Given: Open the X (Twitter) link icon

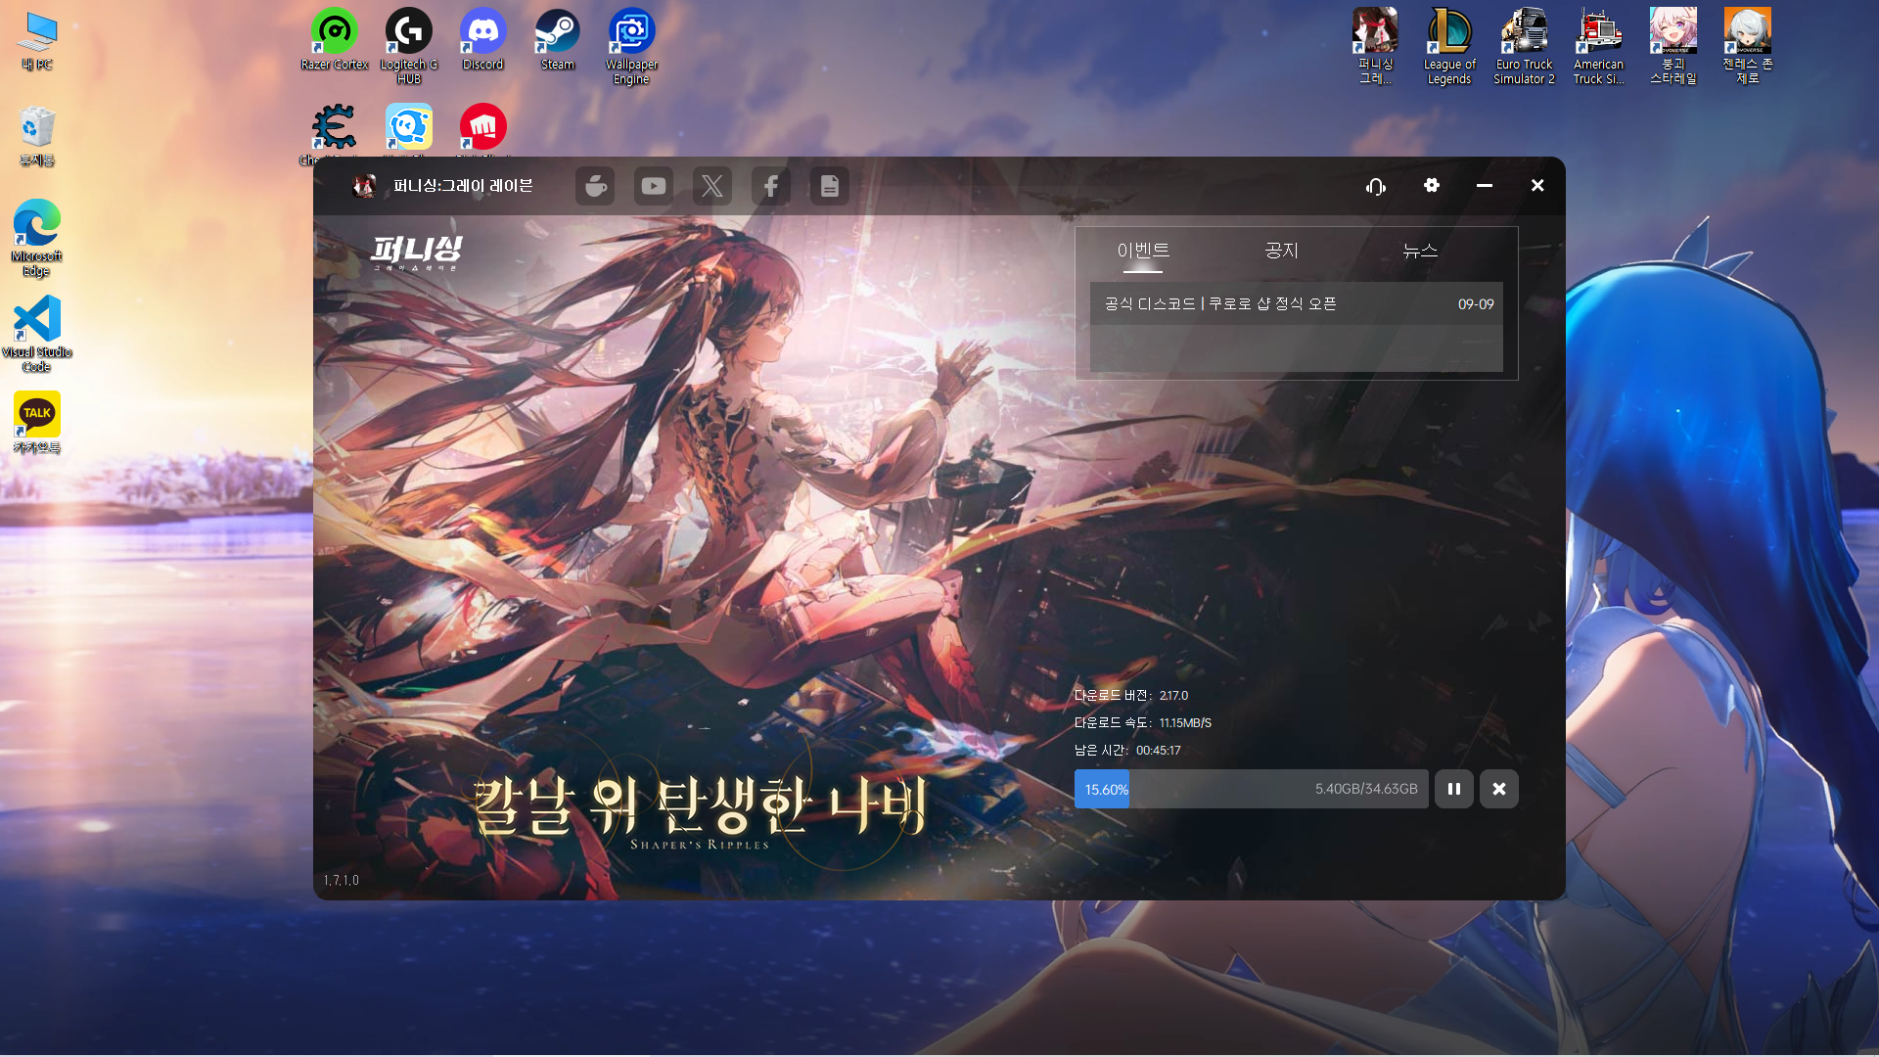Looking at the screenshot, I should coord(712,186).
